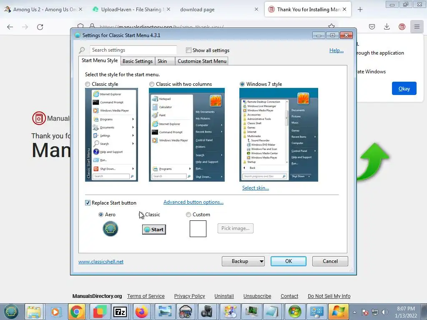Switch to Firefox in the taskbar
The height and width of the screenshot is (320, 427).
[x=142, y=312]
